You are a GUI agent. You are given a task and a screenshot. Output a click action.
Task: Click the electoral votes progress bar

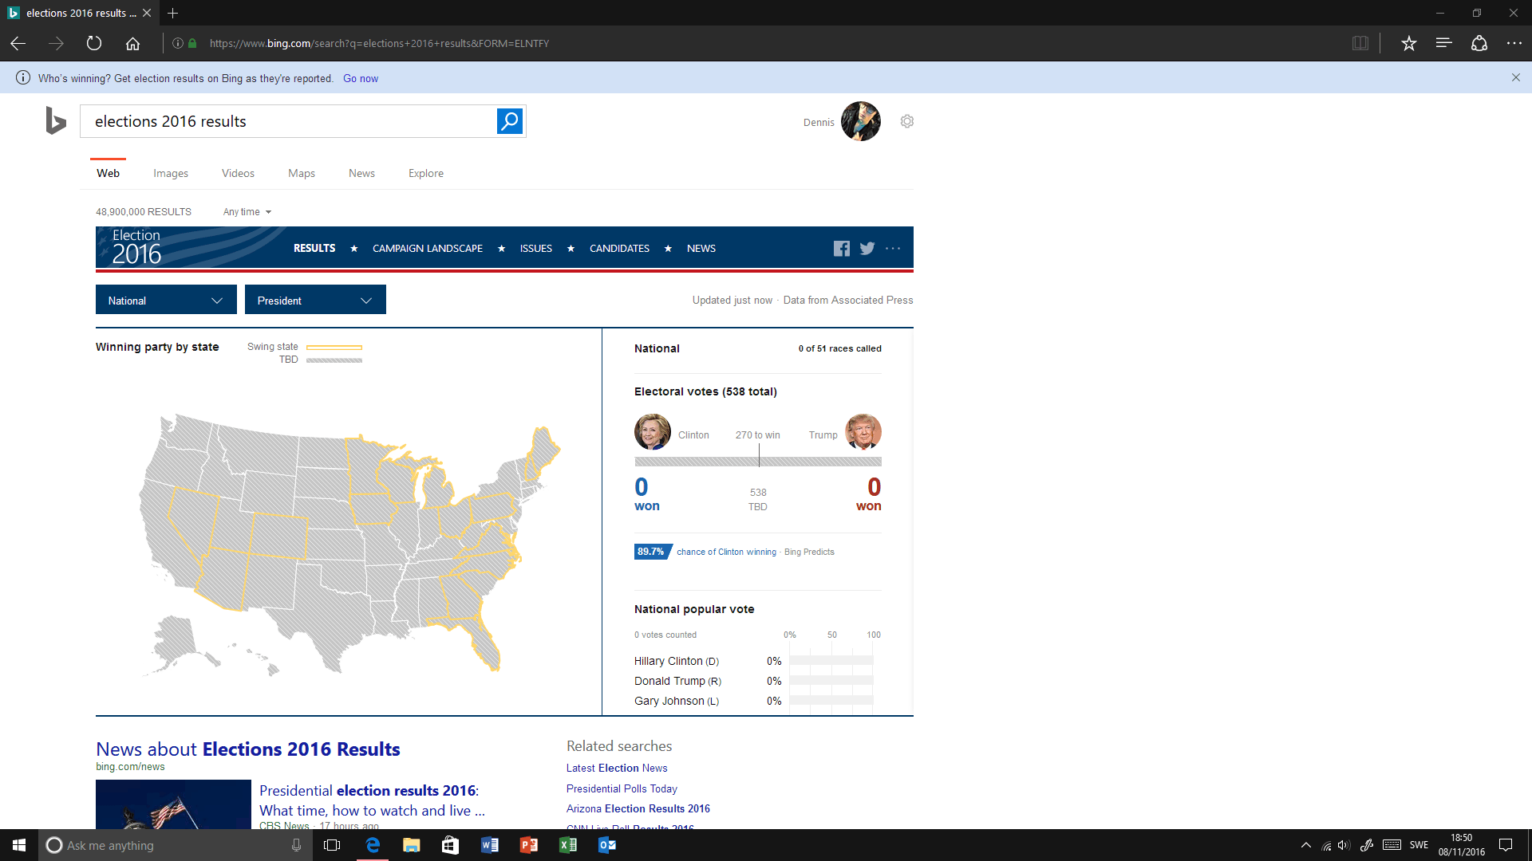point(758,462)
